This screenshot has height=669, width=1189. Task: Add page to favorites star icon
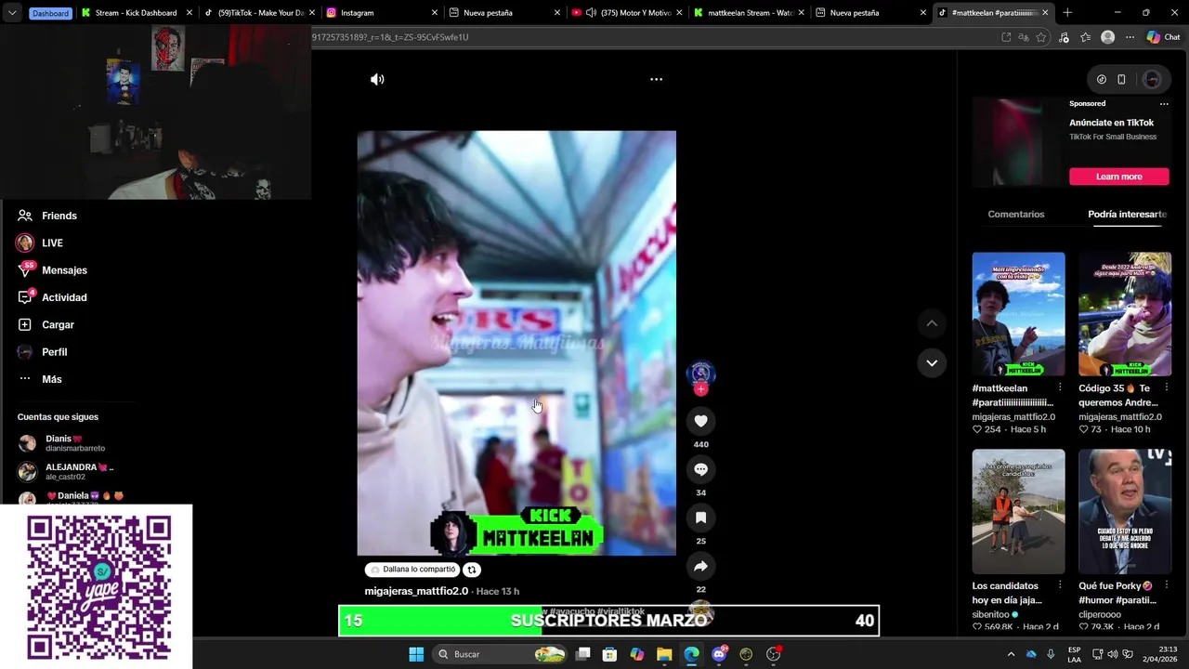tap(1041, 37)
